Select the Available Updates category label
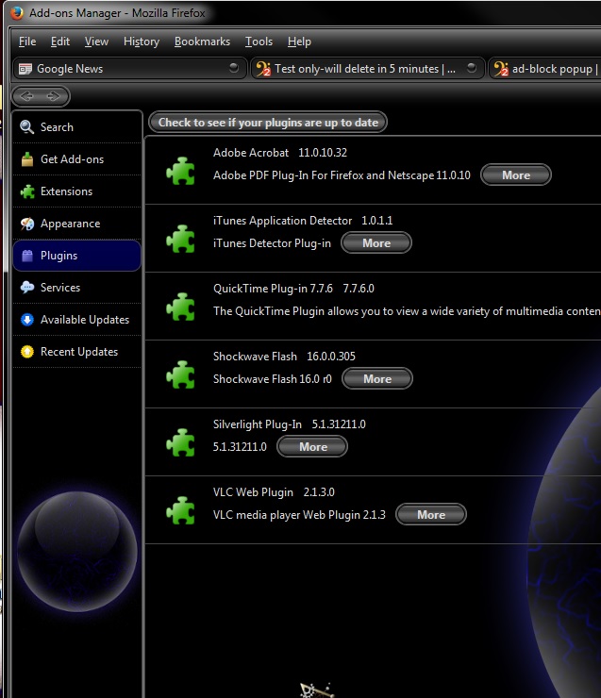This screenshot has width=601, height=698. [85, 320]
